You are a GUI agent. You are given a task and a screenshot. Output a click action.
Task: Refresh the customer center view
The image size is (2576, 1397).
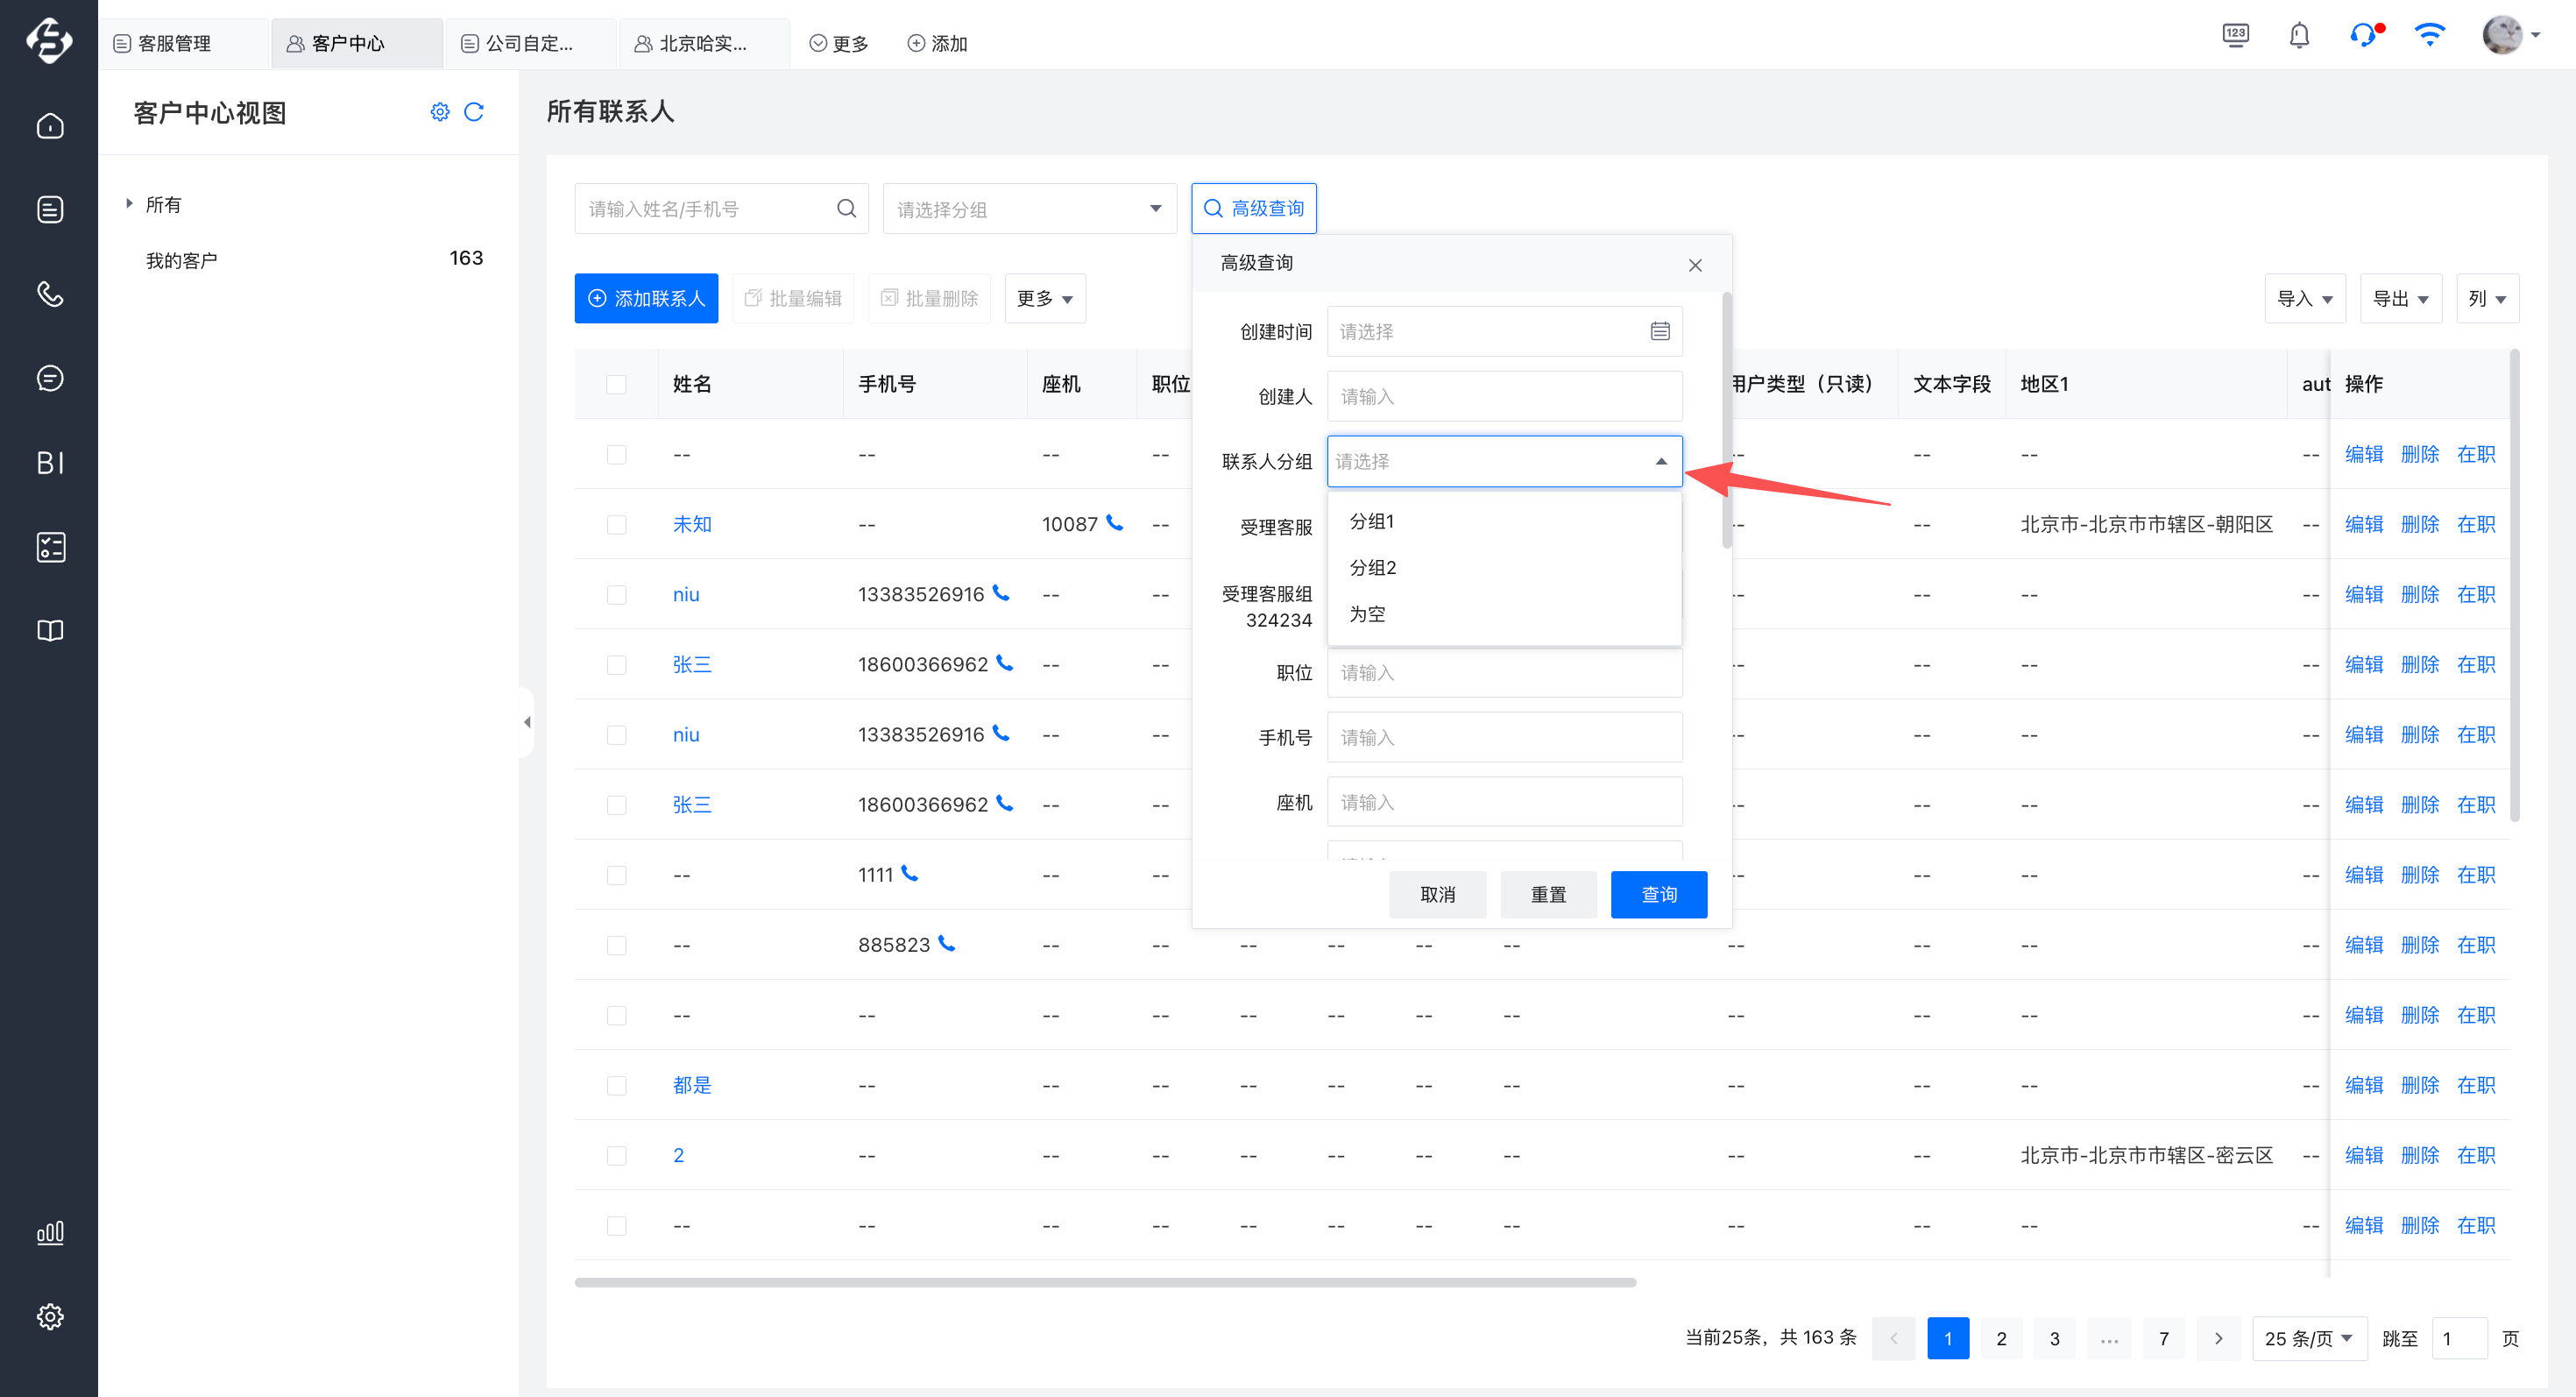(x=474, y=112)
